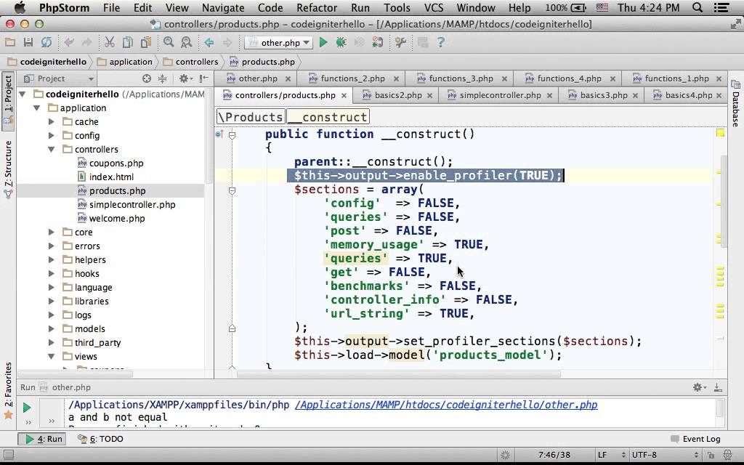Image resolution: width=744 pixels, height=465 pixels.
Task: Collapse the application folder
Action: coord(37,108)
